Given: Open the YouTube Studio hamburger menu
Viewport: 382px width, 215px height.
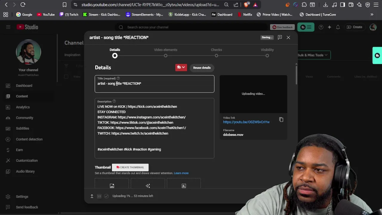Looking at the screenshot, I should pos(8,27).
